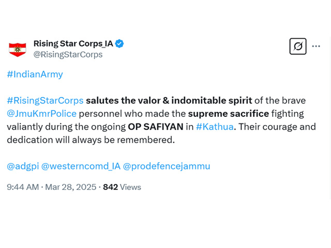
Task: Open the Grok explain-post icon
Action: (298, 46)
